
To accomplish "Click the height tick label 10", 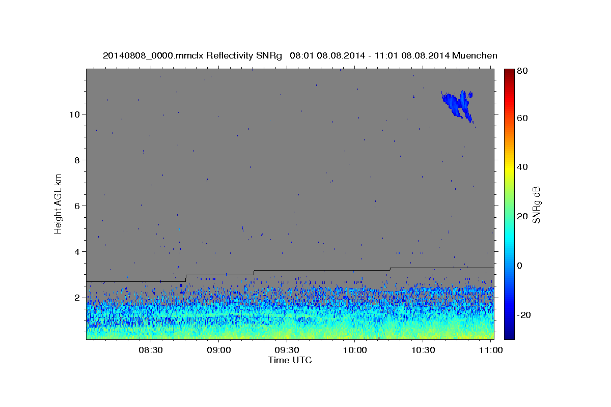I will click(x=75, y=114).
